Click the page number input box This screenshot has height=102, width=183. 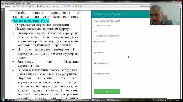44,6
